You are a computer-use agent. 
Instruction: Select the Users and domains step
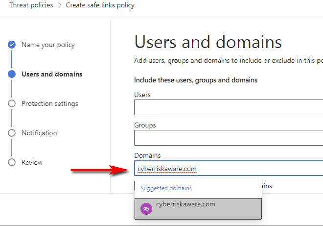coord(52,74)
